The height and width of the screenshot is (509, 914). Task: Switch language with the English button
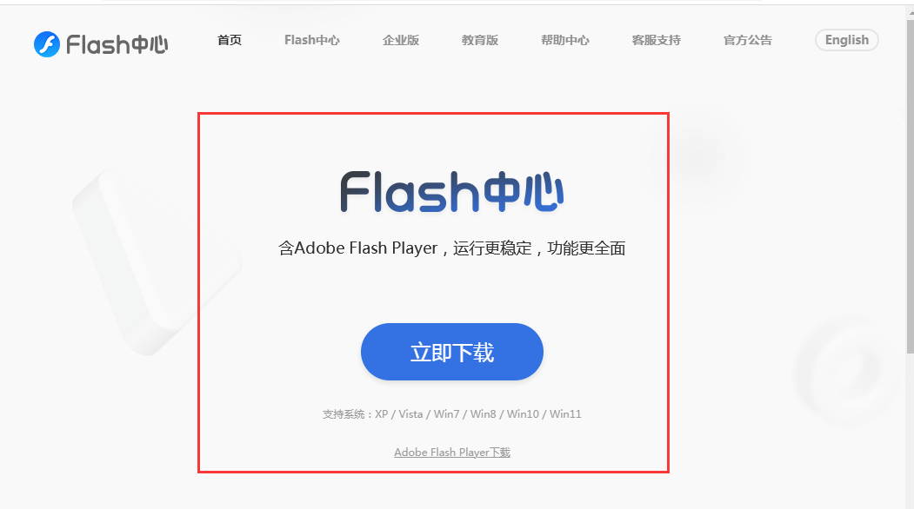[x=846, y=40]
